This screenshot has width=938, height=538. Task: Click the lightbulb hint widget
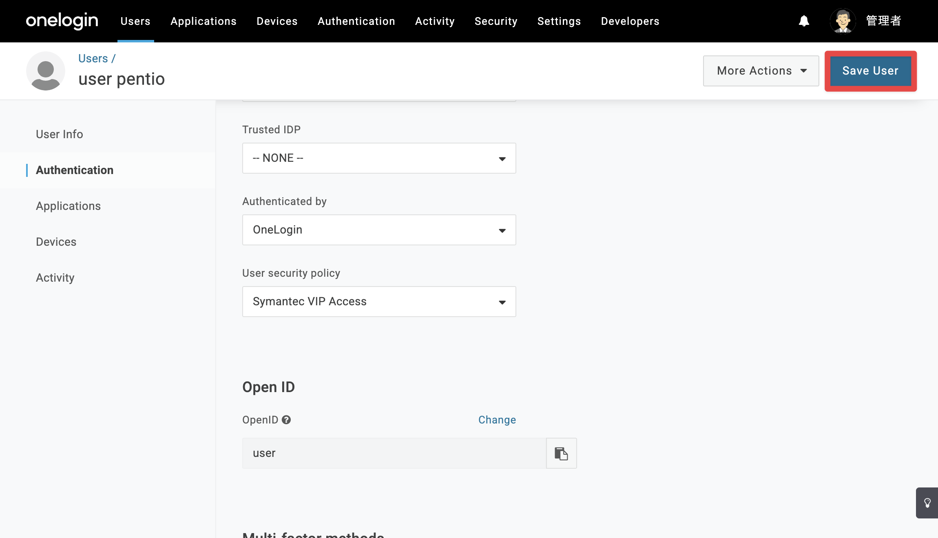(x=927, y=503)
